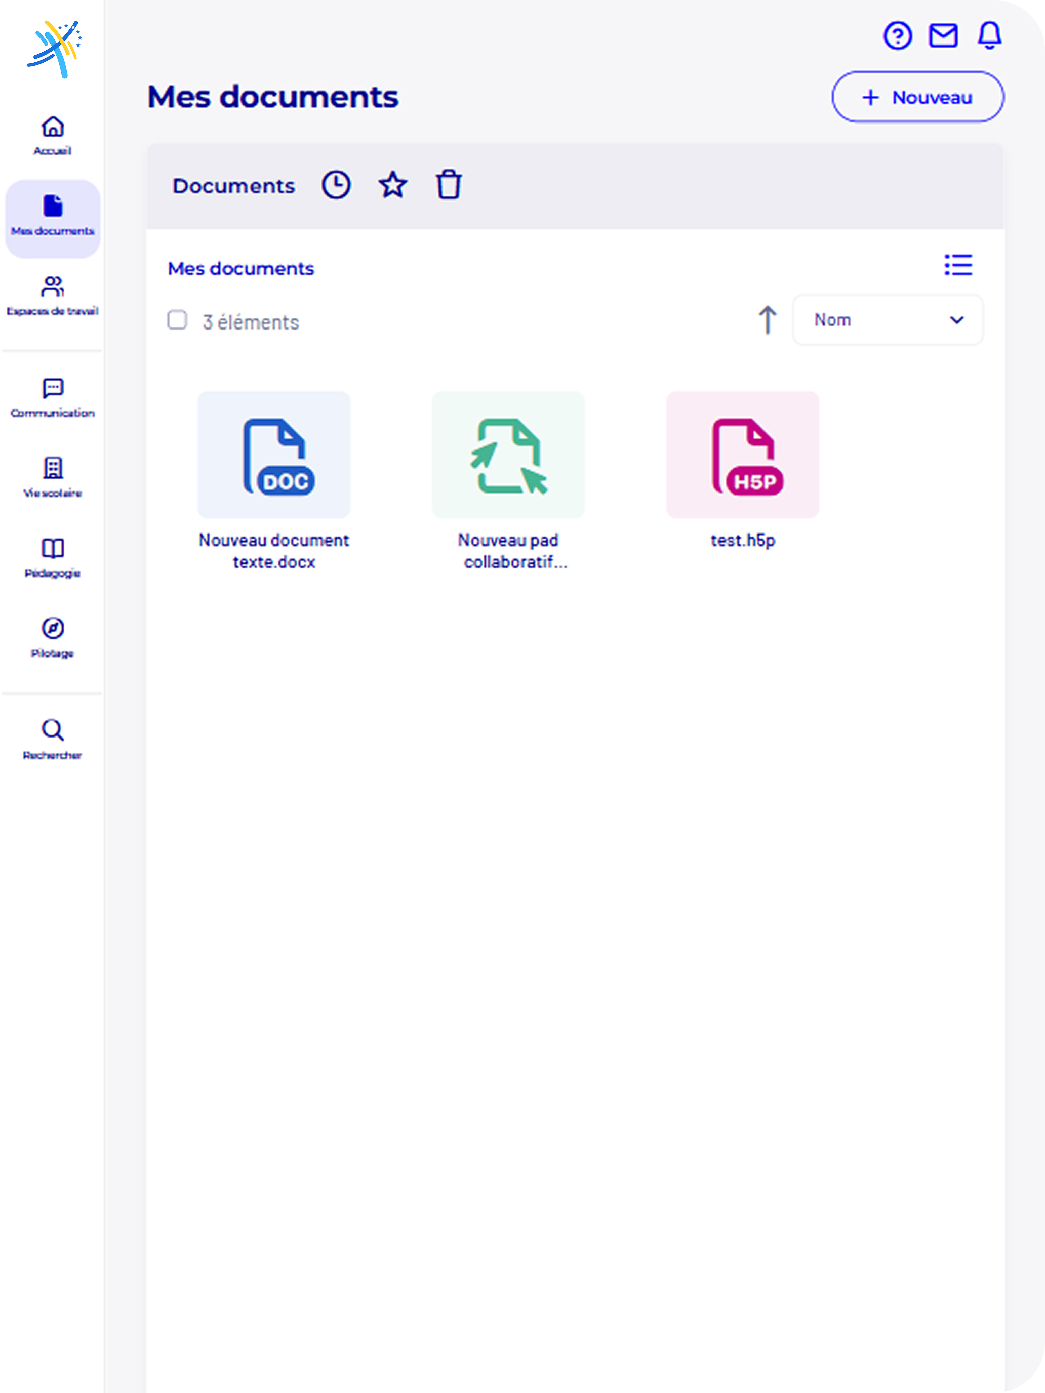Click the '3 éléments' count text
The height and width of the screenshot is (1393, 1045).
[x=251, y=322]
